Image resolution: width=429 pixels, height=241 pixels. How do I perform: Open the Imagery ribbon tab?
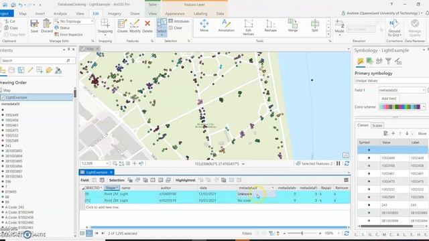point(115,13)
